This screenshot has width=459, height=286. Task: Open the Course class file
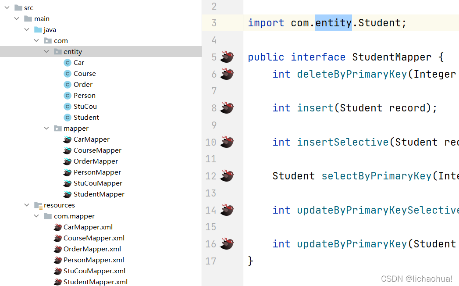(x=85, y=74)
